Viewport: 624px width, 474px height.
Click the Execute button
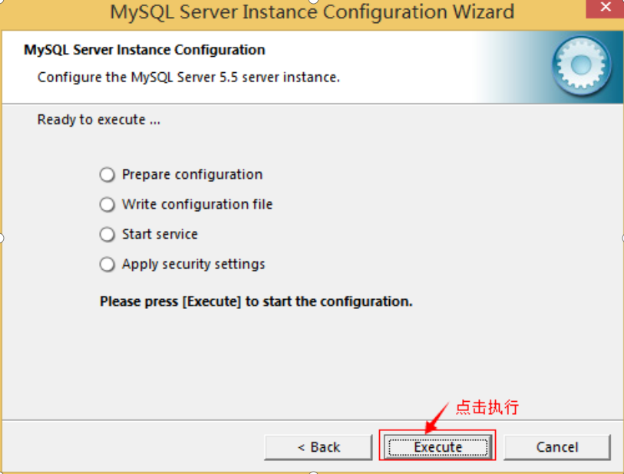click(x=437, y=447)
